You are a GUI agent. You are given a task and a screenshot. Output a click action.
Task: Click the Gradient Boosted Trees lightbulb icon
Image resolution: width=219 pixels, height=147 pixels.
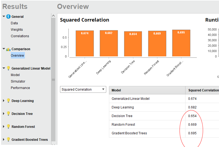click(8, 139)
